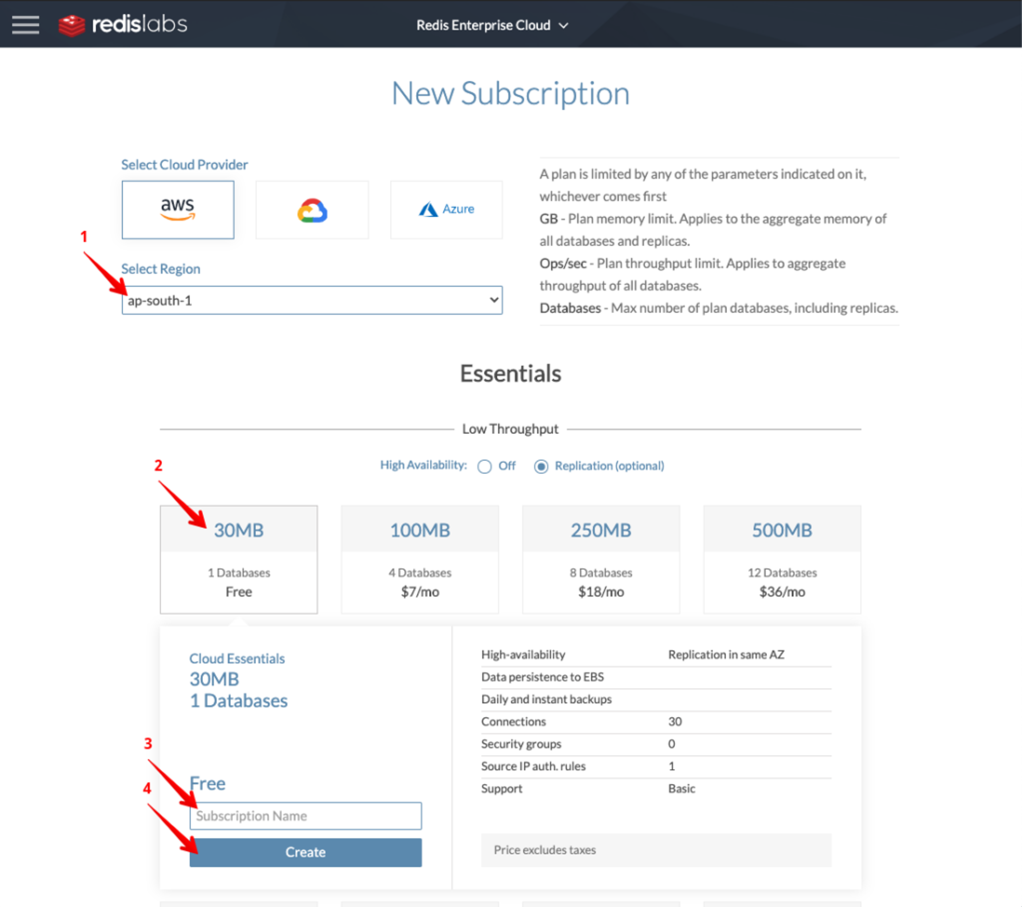
Task: Turn High Availability off
Action: pos(484,466)
